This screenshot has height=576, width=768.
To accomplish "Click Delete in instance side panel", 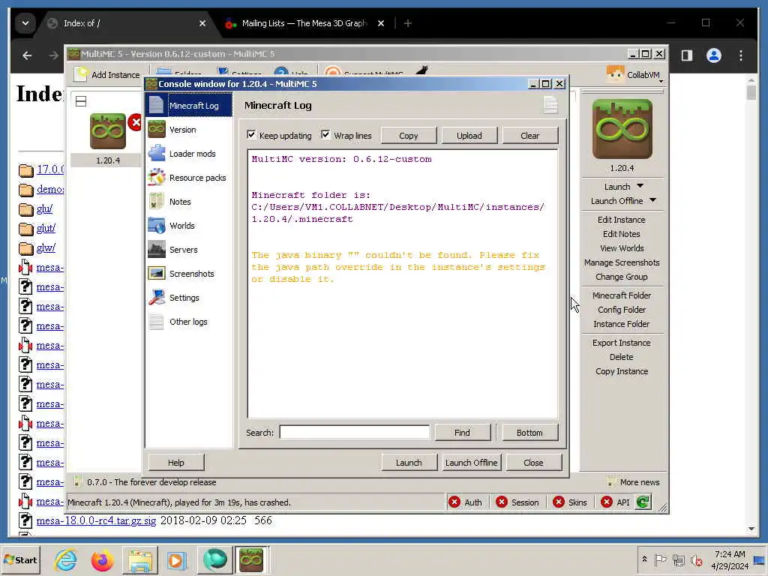I will tap(622, 357).
